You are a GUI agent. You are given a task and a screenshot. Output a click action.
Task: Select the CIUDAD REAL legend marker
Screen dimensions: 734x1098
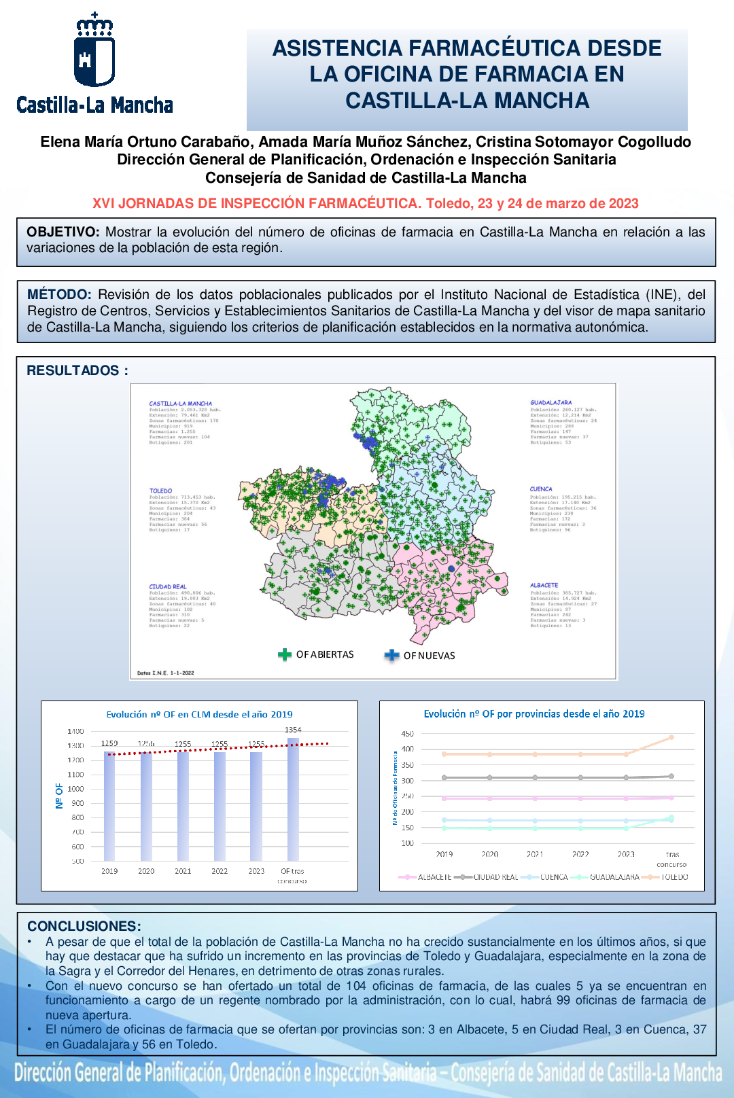pyautogui.click(x=464, y=877)
